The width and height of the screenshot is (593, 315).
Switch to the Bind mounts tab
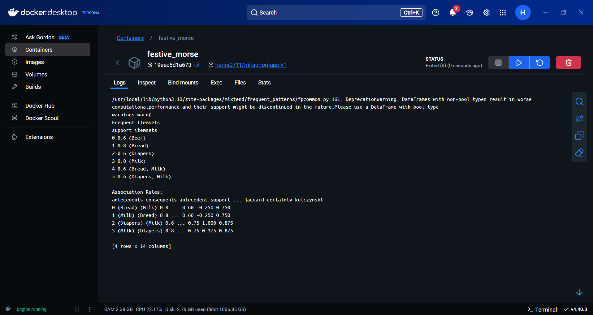[183, 83]
